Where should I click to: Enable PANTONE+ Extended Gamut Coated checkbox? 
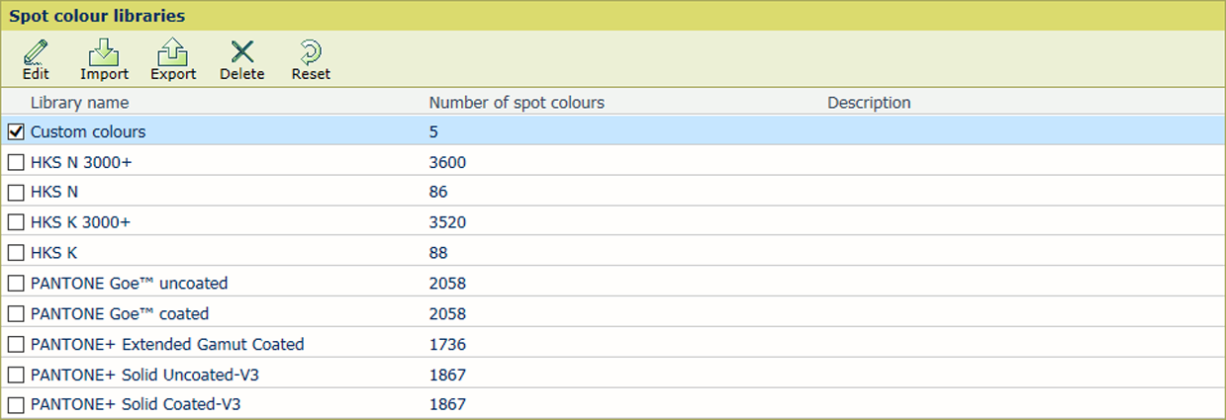16,345
